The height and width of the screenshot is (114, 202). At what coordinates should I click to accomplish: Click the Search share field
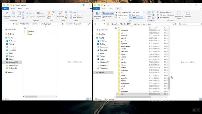(x=190, y=24)
